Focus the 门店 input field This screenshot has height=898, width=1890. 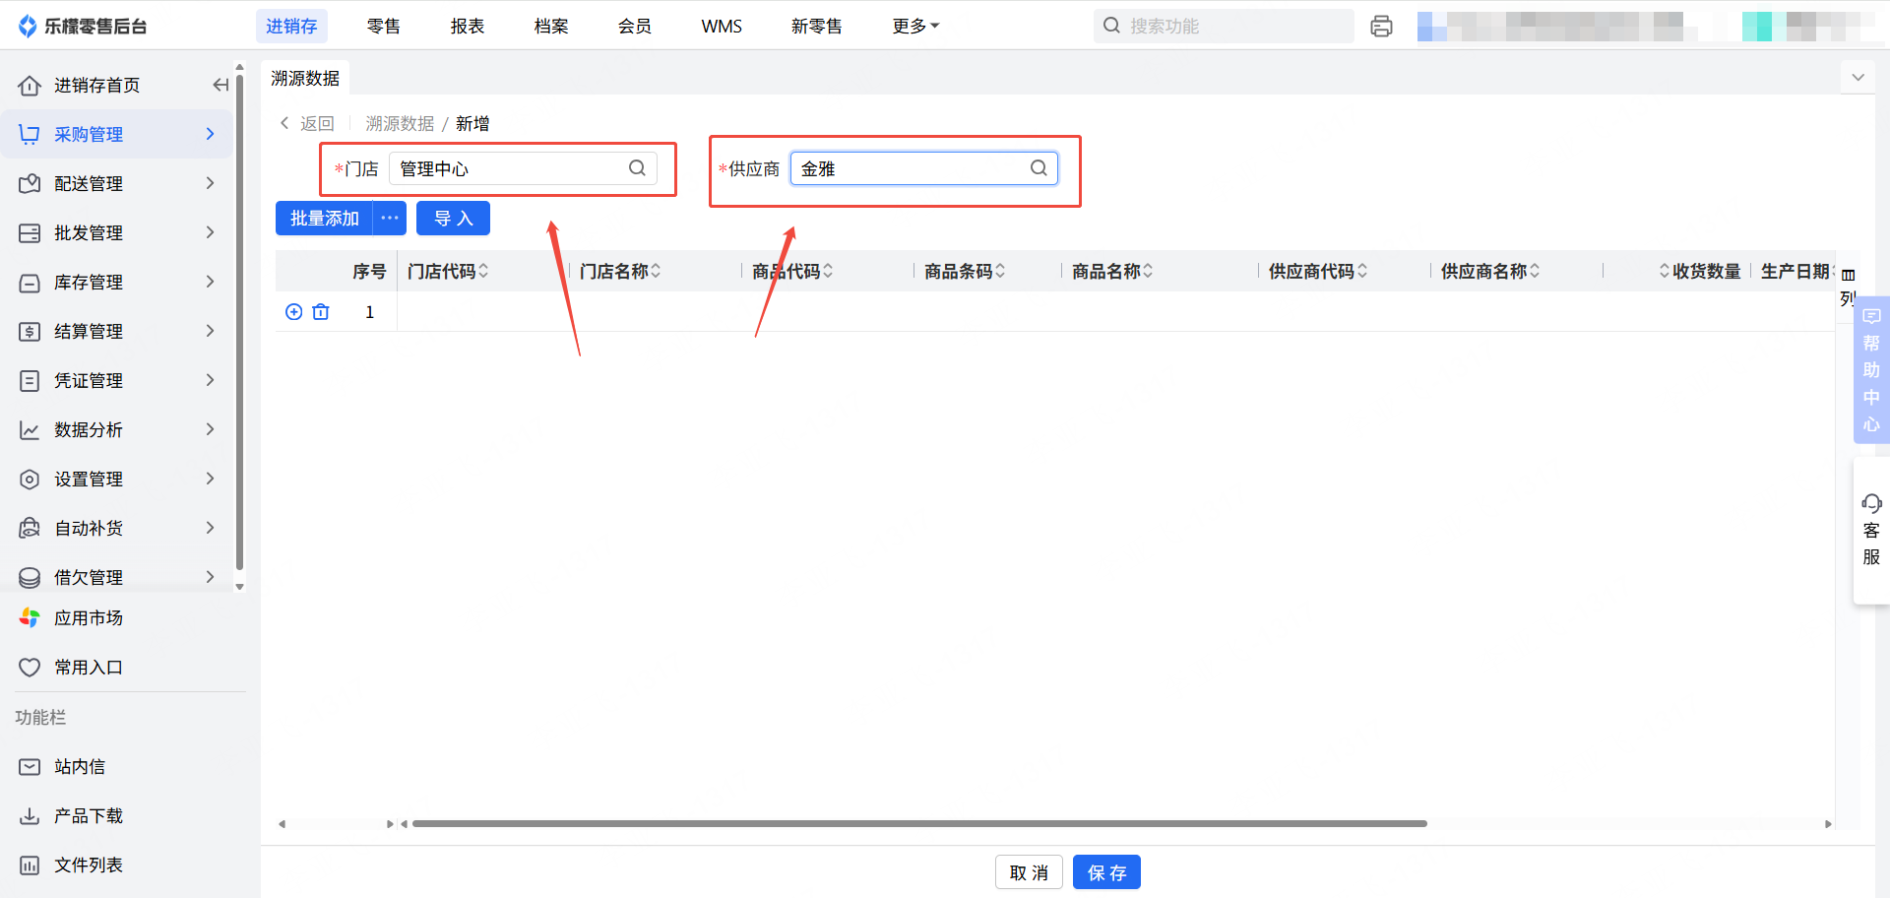tap(523, 168)
